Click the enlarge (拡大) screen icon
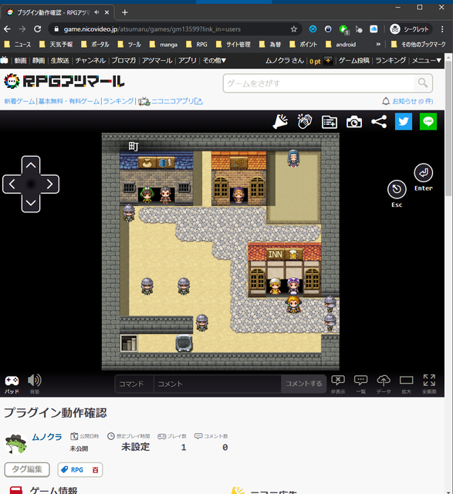Screen dimensions: 453x494 407,384
